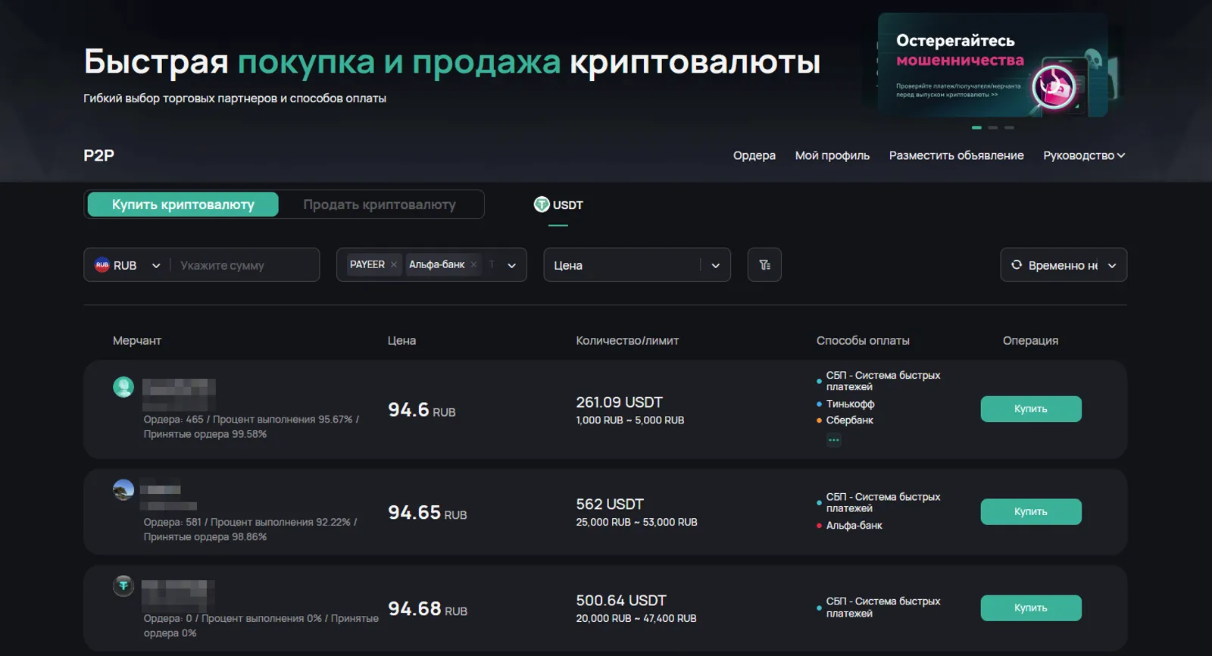The image size is (1212, 656).
Task: Click the Сбербанк payment method
Action: point(850,420)
